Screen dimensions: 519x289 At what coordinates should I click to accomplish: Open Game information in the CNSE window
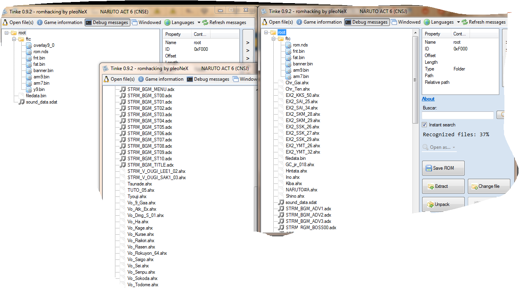tap(59, 22)
